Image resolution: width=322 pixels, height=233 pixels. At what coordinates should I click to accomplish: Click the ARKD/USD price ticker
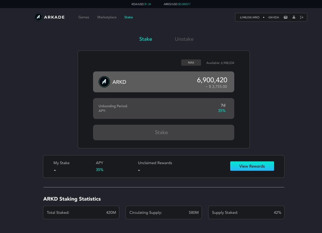point(177,4)
